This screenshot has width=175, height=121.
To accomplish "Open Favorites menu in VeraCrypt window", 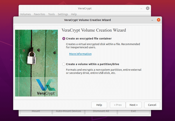I will (x=39, y=14).
